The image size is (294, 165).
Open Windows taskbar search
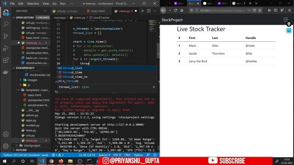[x=14, y=161]
